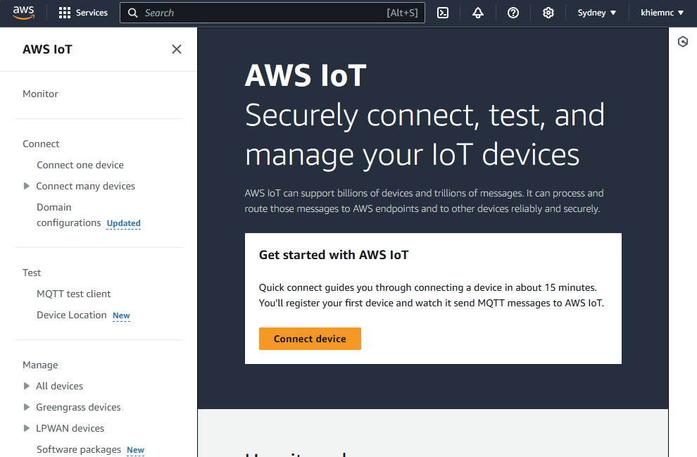Open the hexagon side panel icon
Image resolution: width=697 pixels, height=457 pixels.
click(682, 42)
